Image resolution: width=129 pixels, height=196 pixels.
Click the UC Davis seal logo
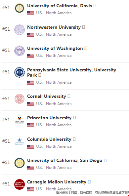[x=20, y=8]
